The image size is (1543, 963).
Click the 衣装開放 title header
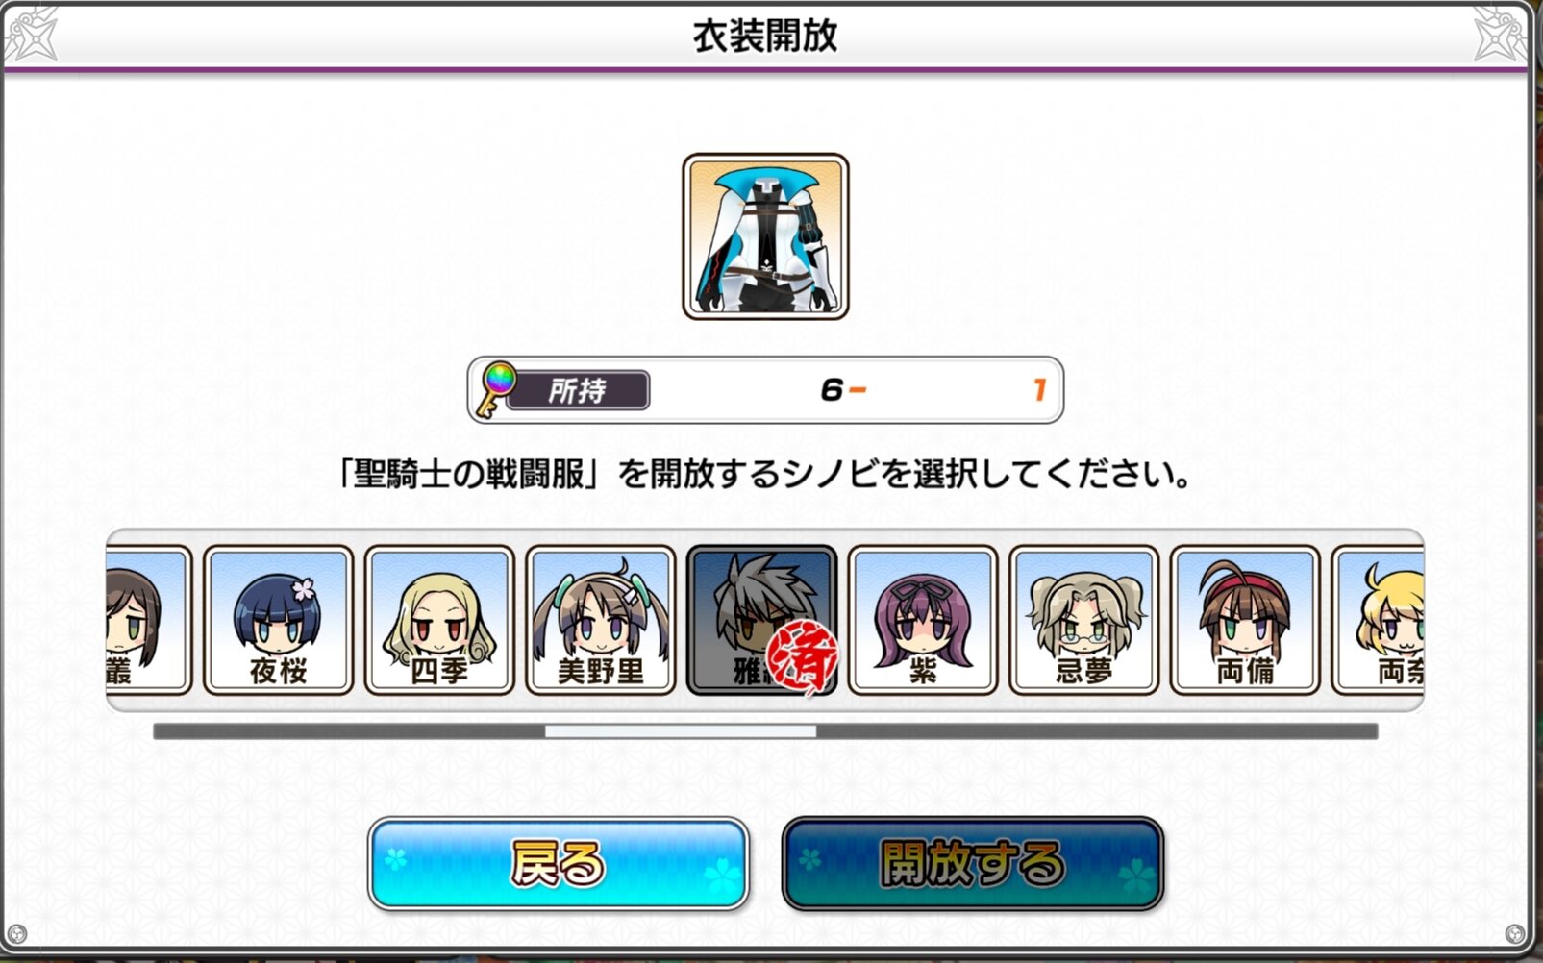(x=765, y=36)
